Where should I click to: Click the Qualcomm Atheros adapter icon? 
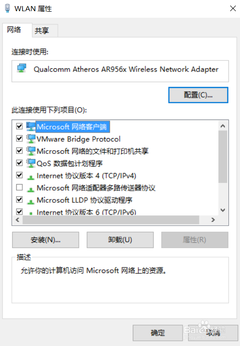coord(22,68)
